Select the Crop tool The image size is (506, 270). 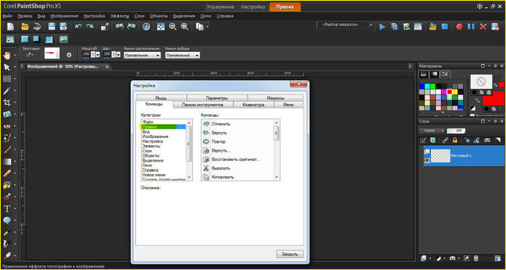[x=7, y=103]
